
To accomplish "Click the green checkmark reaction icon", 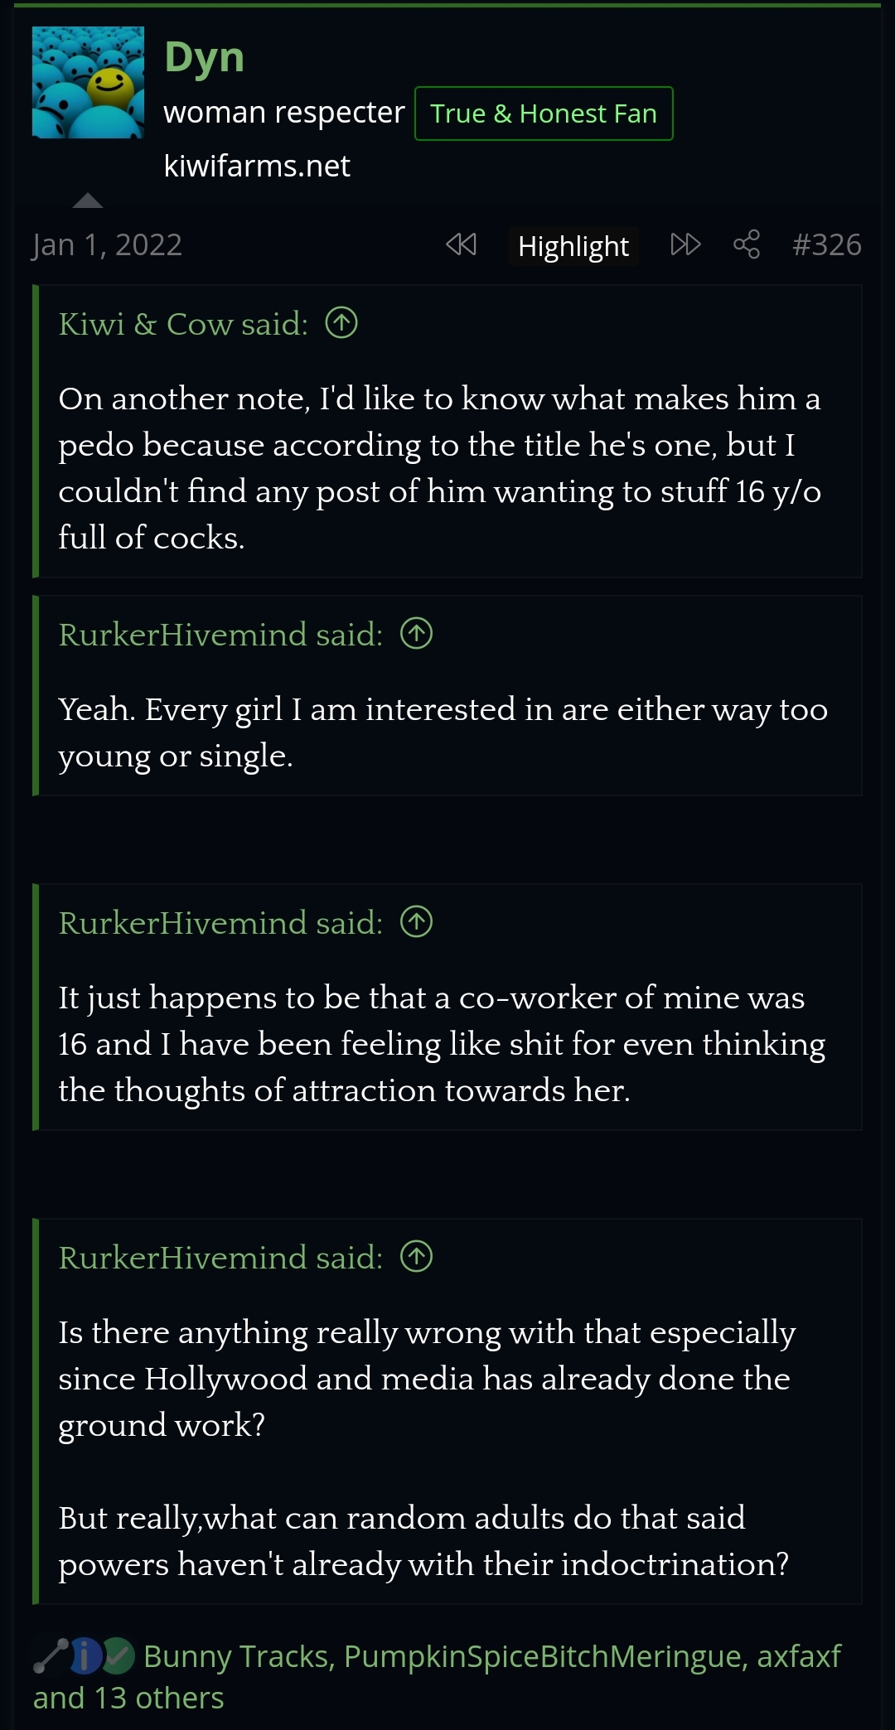I will 118,1655.
